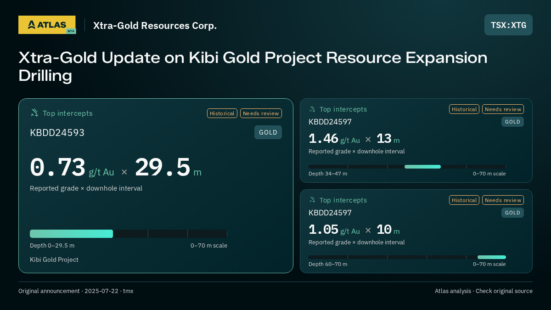Click the 0–70 m scale label in KBDD24593 card
Viewport: 551px width, 310px height.
tap(209, 246)
